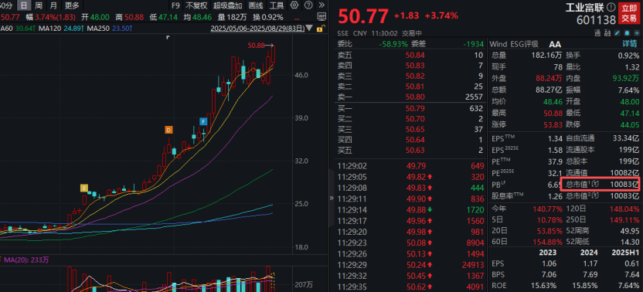Click 卖五 price 50.84
Screen dimensions: 643x292
tap(415, 56)
